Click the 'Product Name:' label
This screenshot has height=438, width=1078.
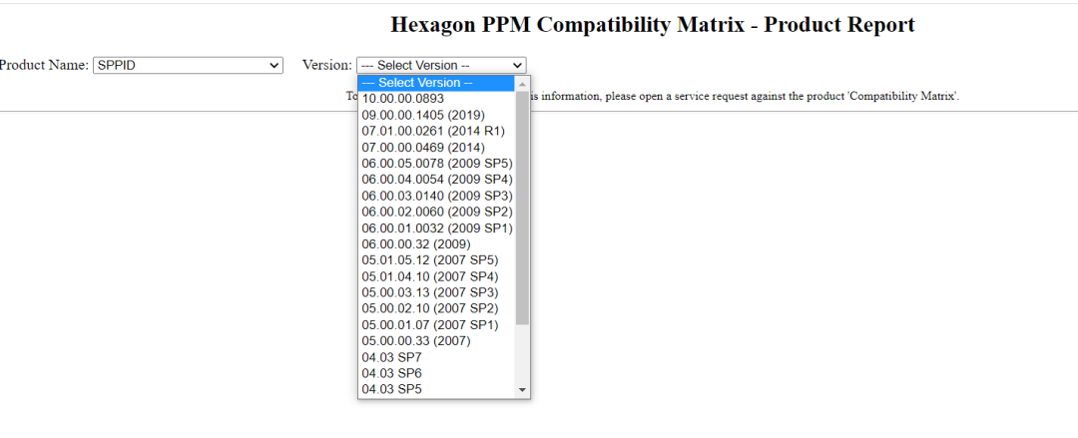click(x=45, y=65)
